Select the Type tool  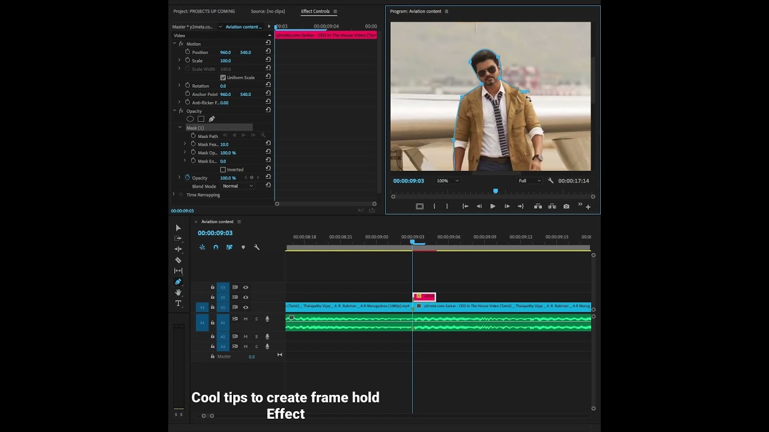tap(178, 303)
